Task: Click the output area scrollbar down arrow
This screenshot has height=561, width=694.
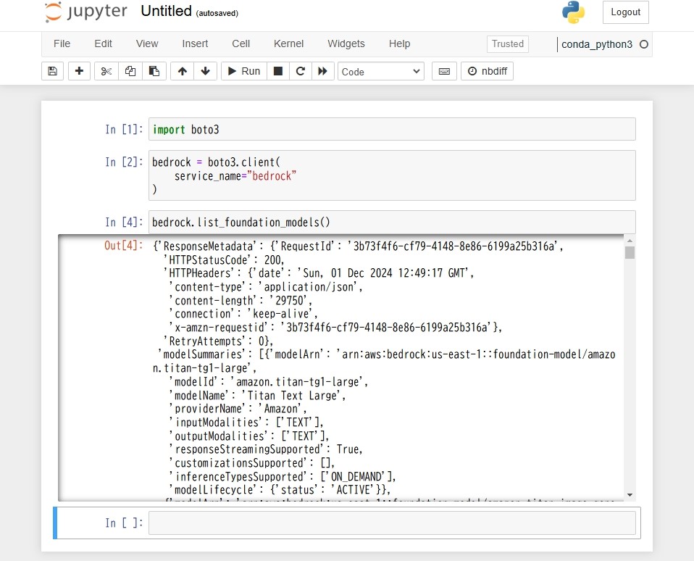Action: pyautogui.click(x=630, y=495)
